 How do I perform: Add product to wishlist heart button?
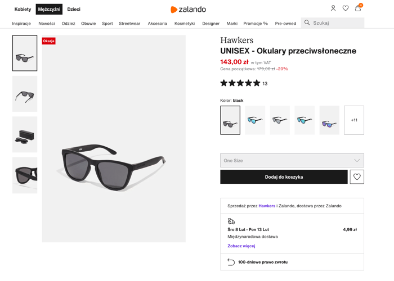(x=357, y=177)
